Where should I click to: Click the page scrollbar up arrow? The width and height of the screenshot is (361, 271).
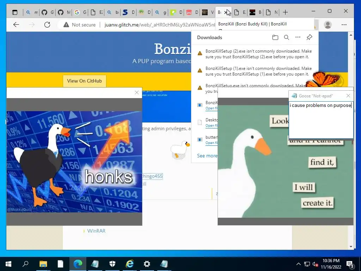tap(351, 35)
